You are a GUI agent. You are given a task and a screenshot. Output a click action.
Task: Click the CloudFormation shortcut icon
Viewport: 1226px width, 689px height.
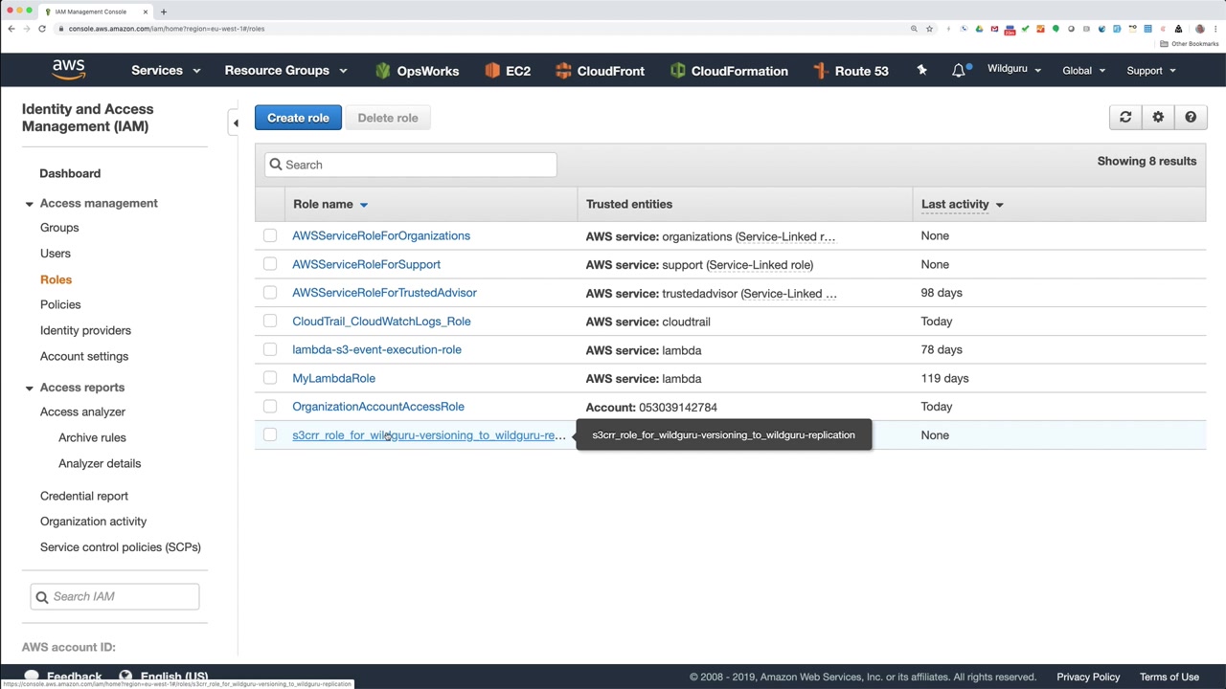coord(678,70)
